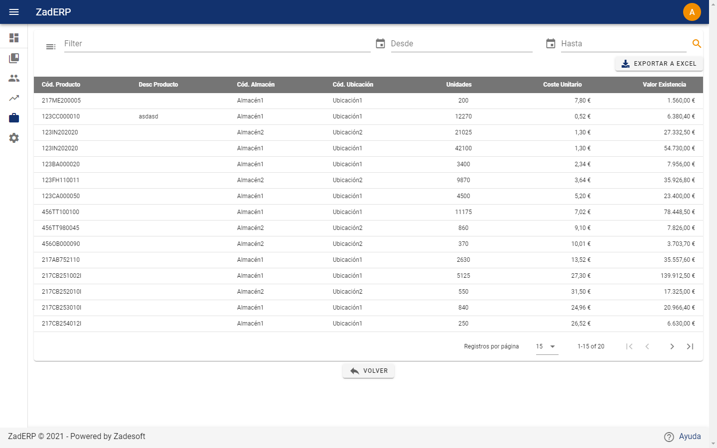Select product code 123CC000010
Image resolution: width=717 pixels, height=448 pixels.
[61, 116]
